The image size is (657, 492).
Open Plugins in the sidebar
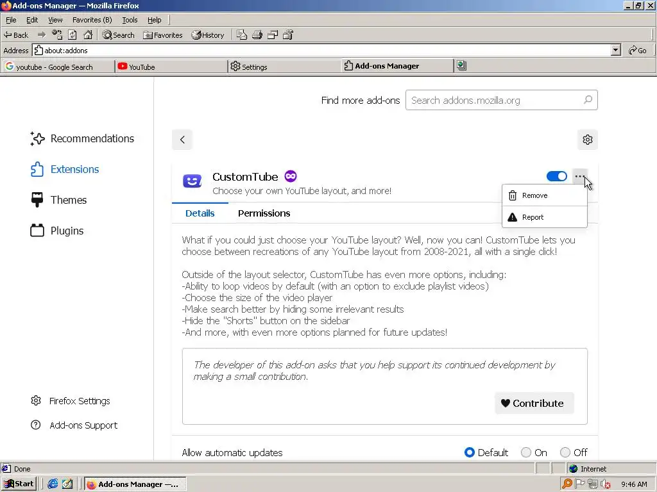pos(57,231)
